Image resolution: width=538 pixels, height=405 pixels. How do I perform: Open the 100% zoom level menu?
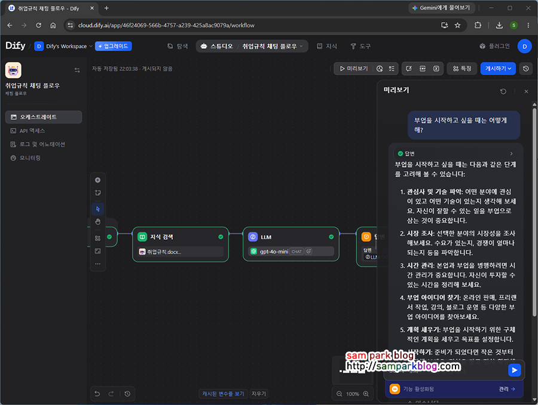[x=352, y=394]
